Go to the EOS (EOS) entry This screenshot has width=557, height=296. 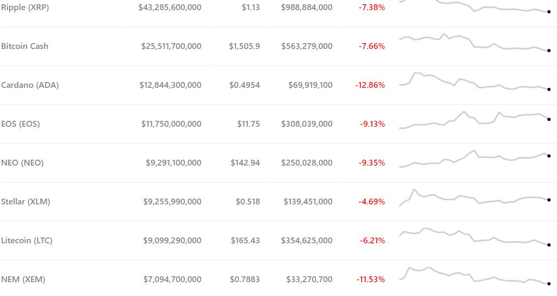point(20,124)
